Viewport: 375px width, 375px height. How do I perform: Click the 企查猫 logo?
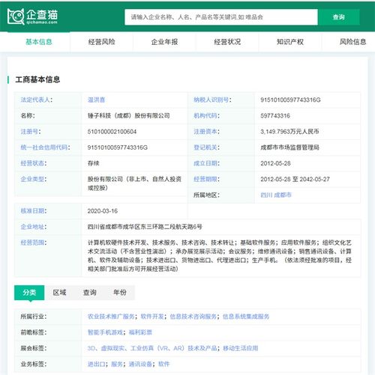32,16
